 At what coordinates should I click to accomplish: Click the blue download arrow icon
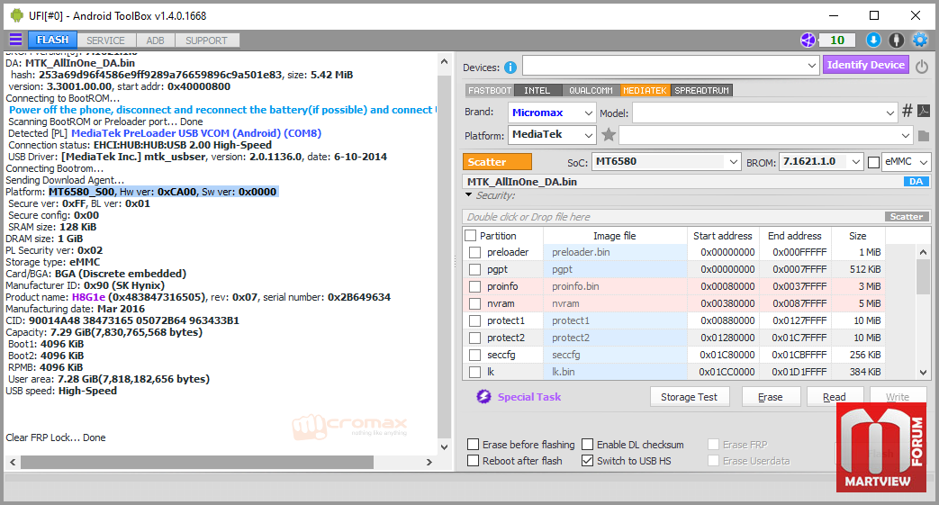coord(873,41)
